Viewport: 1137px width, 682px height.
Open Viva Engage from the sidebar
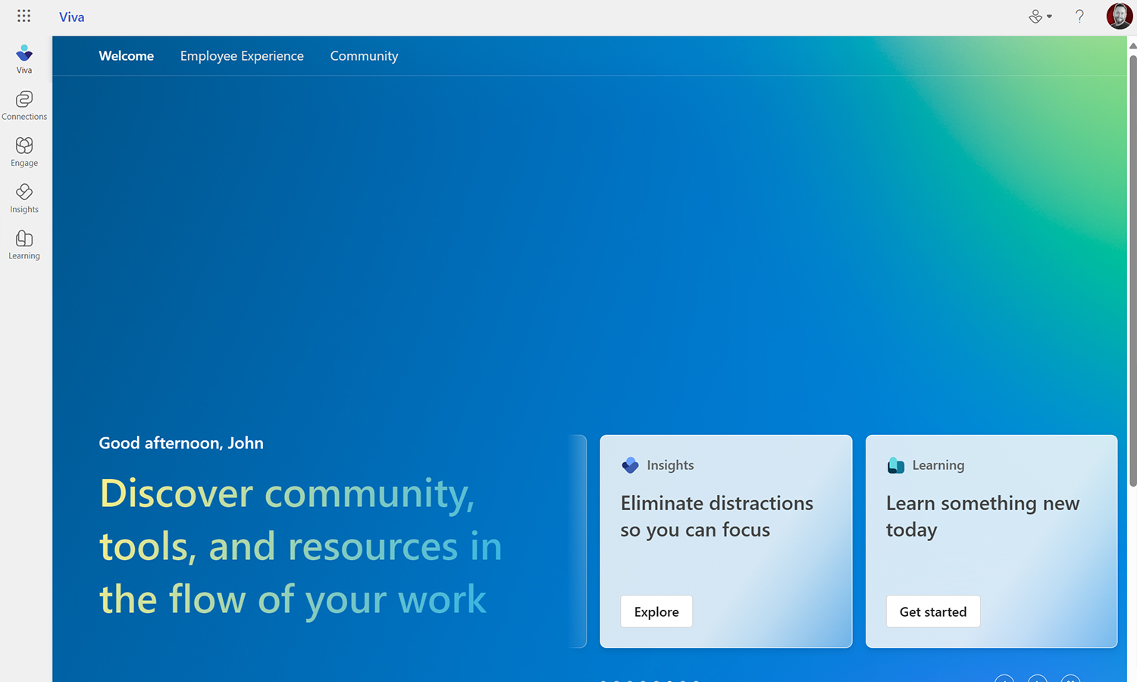pyautogui.click(x=23, y=149)
